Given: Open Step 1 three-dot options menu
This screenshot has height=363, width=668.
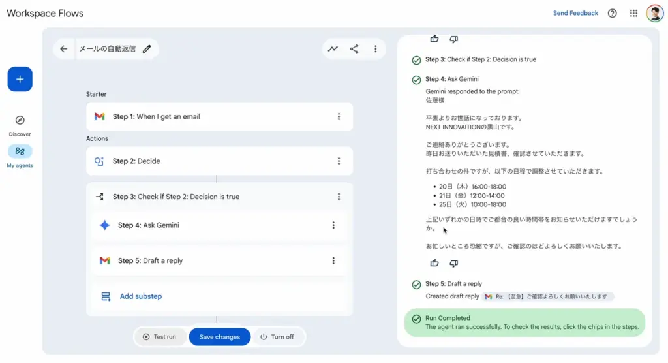Looking at the screenshot, I should click(339, 117).
